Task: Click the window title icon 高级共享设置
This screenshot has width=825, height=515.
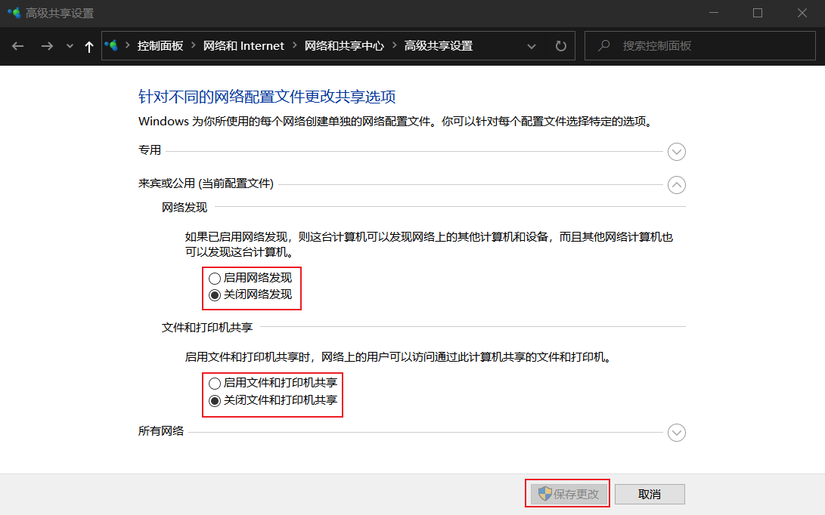Action: point(14,13)
